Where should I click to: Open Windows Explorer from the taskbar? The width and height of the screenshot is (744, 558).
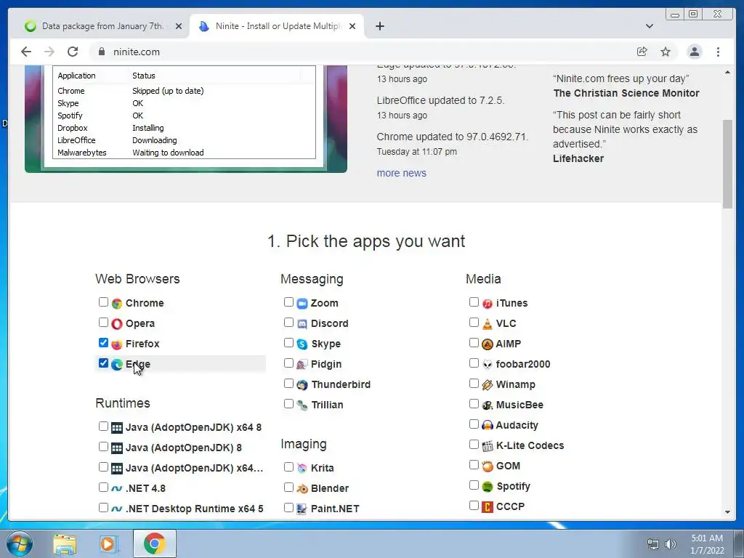(x=65, y=544)
